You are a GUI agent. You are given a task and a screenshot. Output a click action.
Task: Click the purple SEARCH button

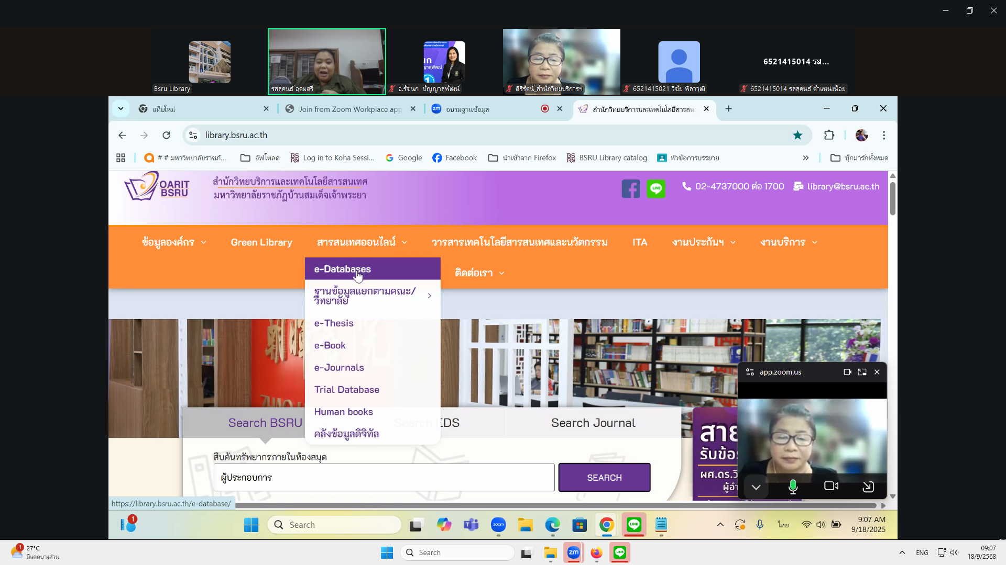[605, 478]
